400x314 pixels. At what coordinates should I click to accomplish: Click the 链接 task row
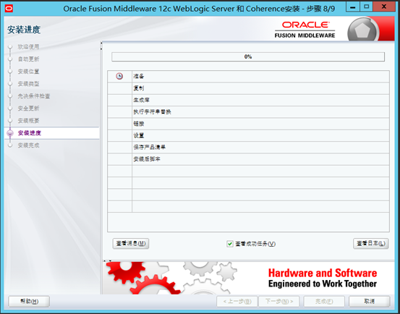click(248, 124)
